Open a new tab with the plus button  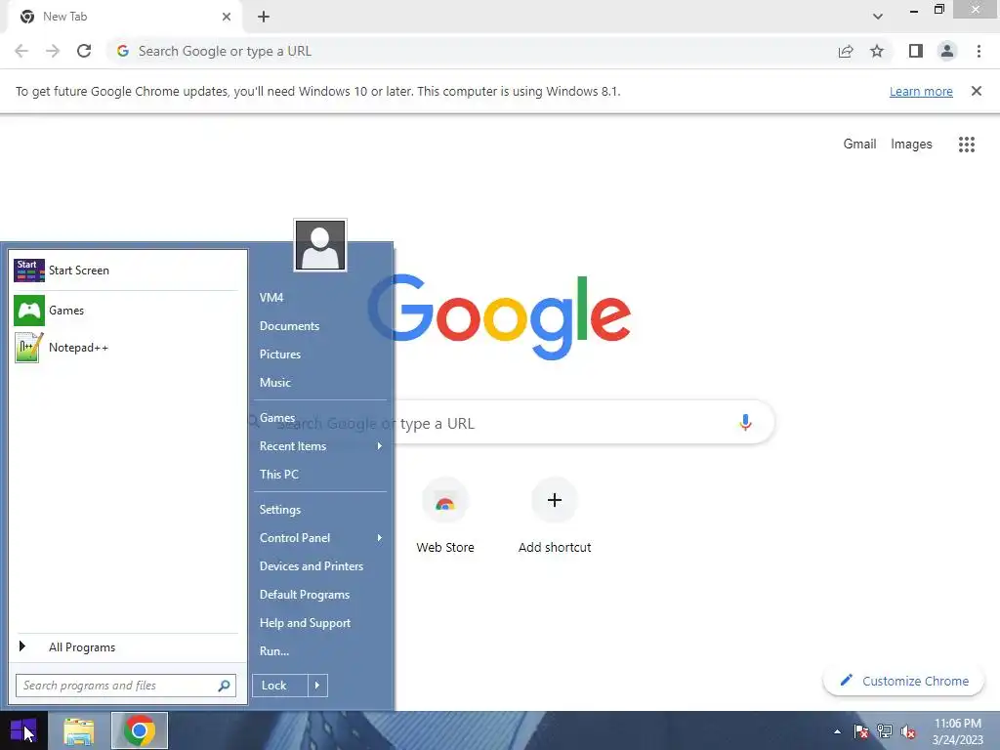coord(264,17)
